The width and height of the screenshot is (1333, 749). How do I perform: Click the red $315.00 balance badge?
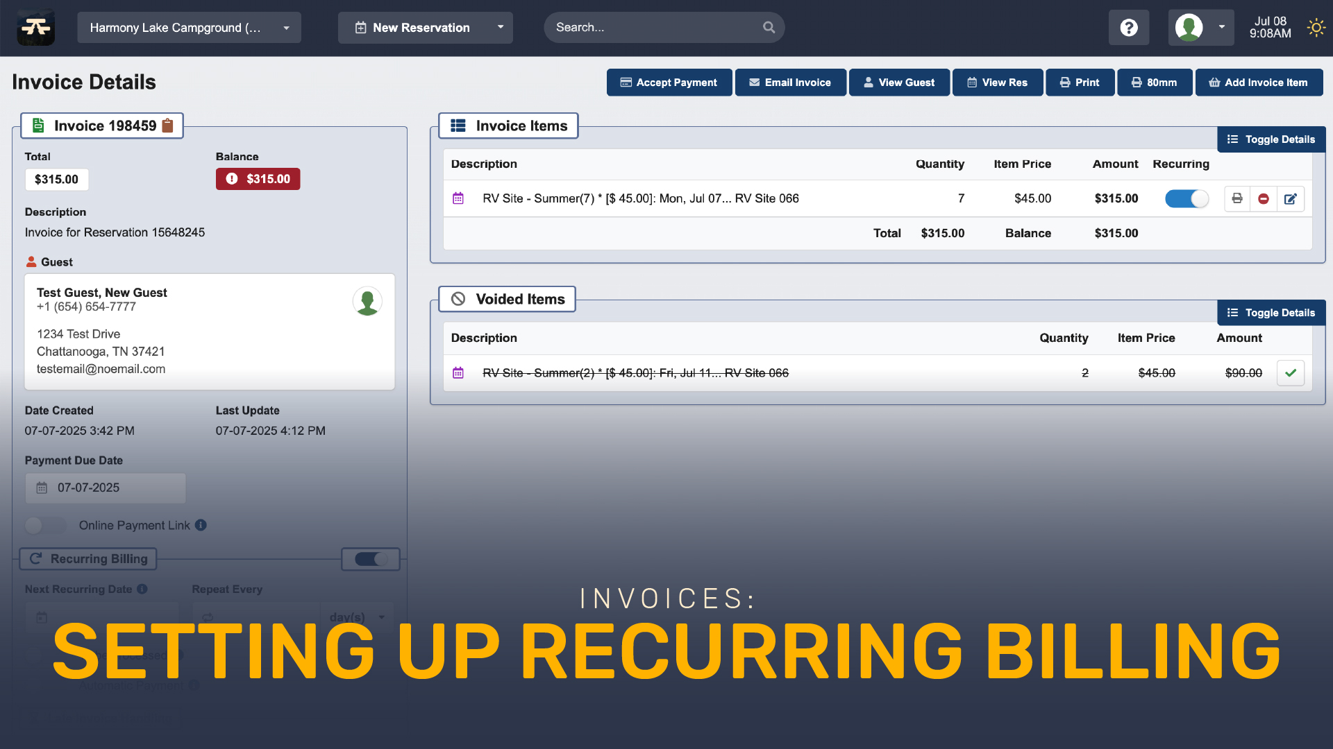(258, 179)
